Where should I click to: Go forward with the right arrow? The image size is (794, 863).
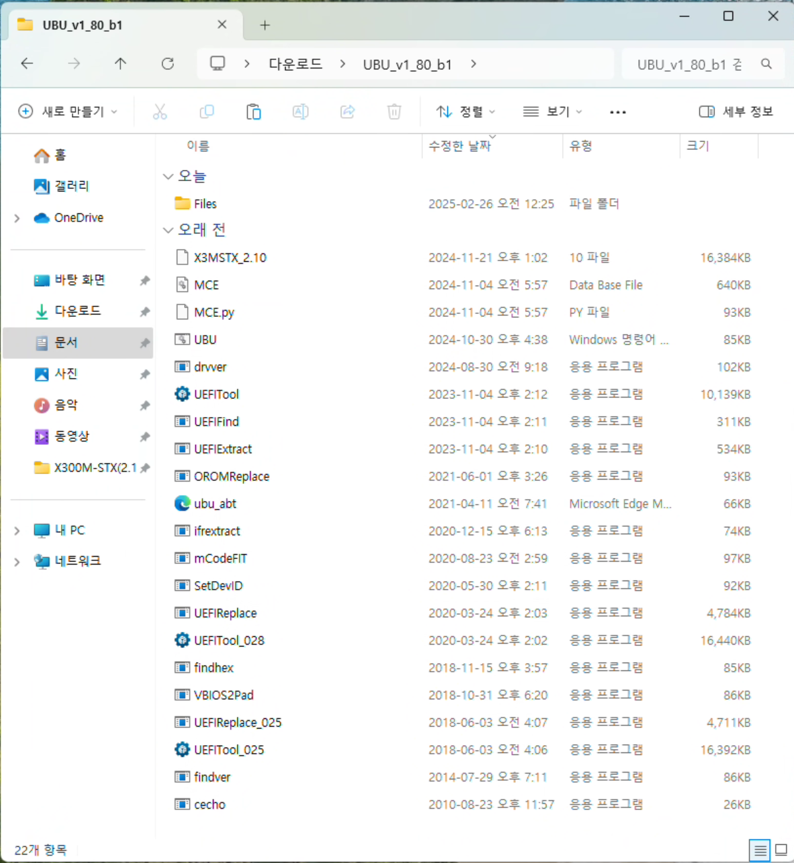(x=74, y=64)
